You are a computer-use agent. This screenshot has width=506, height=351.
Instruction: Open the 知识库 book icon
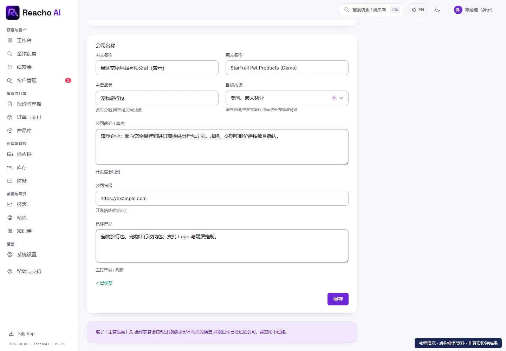coord(10,231)
